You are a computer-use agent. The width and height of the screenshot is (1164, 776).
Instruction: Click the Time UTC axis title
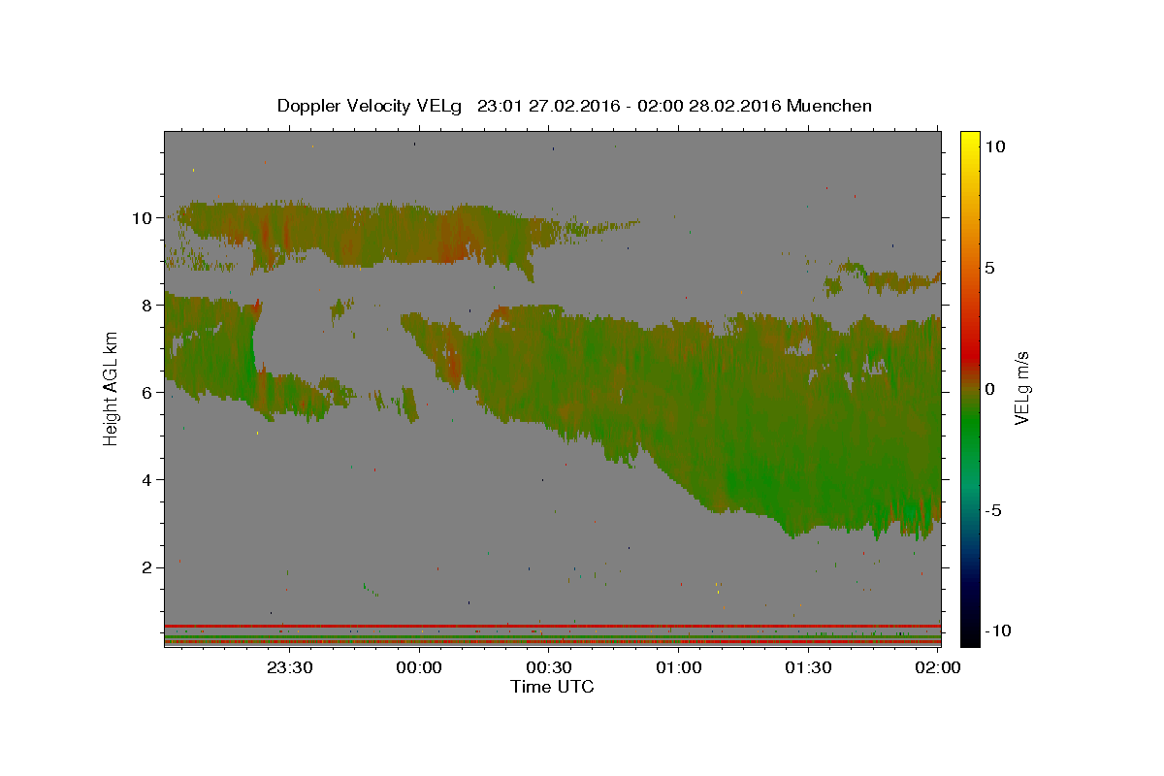point(552,687)
